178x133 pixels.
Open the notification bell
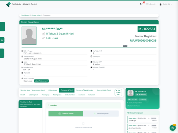tap(141, 4)
